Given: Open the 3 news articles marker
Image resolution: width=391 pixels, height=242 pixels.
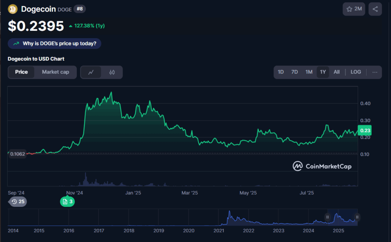Looking at the screenshot, I should 67,202.
